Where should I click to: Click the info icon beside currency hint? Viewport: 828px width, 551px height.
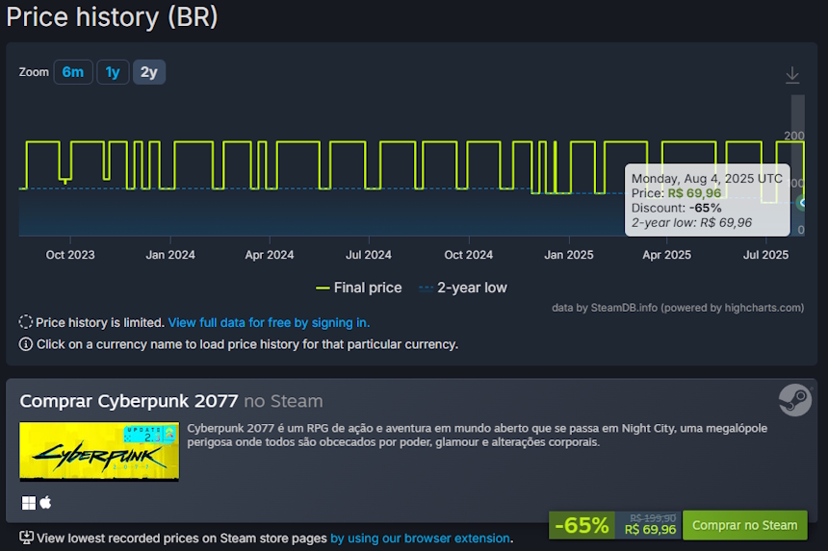tap(26, 344)
